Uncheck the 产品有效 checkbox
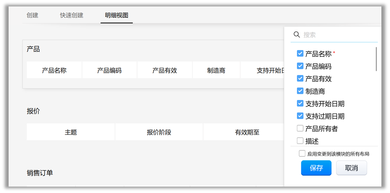This screenshot has width=390, height=193. tap(300, 79)
